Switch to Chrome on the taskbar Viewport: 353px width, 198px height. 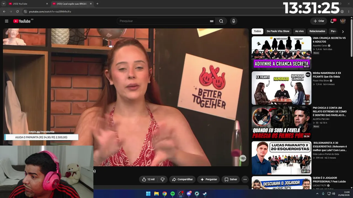pos(164,194)
